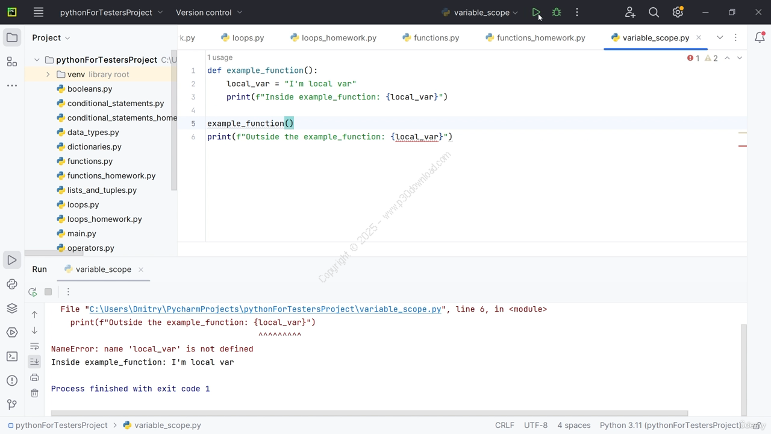This screenshot has width=771, height=434.
Task: Open the Git version control tool window
Action: 12,404
